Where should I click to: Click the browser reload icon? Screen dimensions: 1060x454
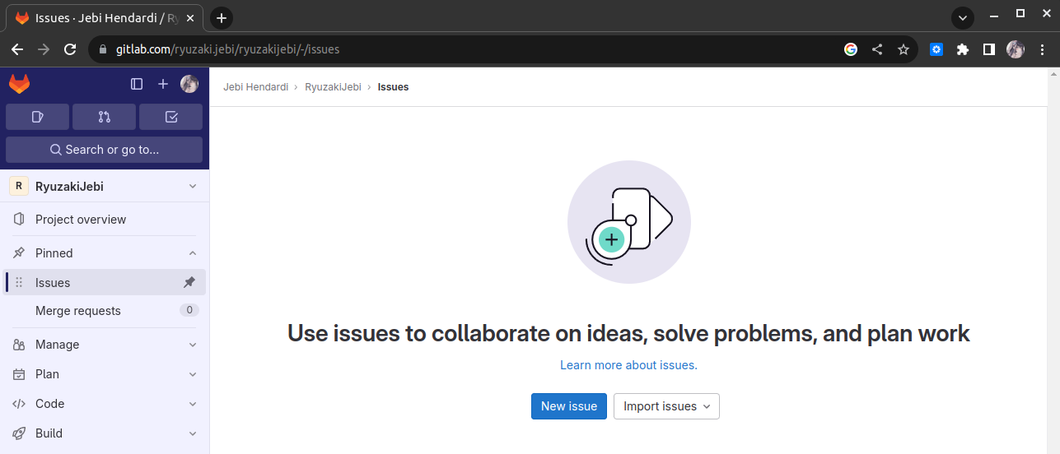(x=70, y=49)
